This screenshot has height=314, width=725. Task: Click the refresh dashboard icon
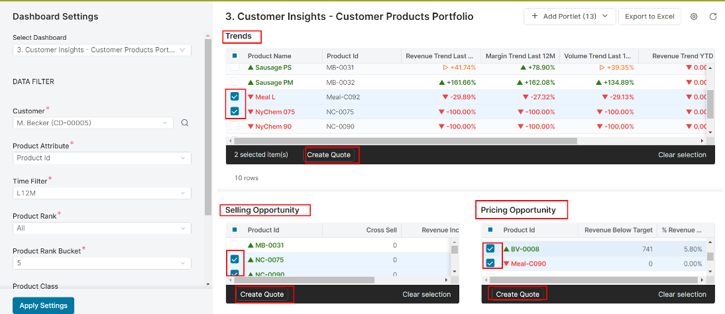(x=712, y=17)
